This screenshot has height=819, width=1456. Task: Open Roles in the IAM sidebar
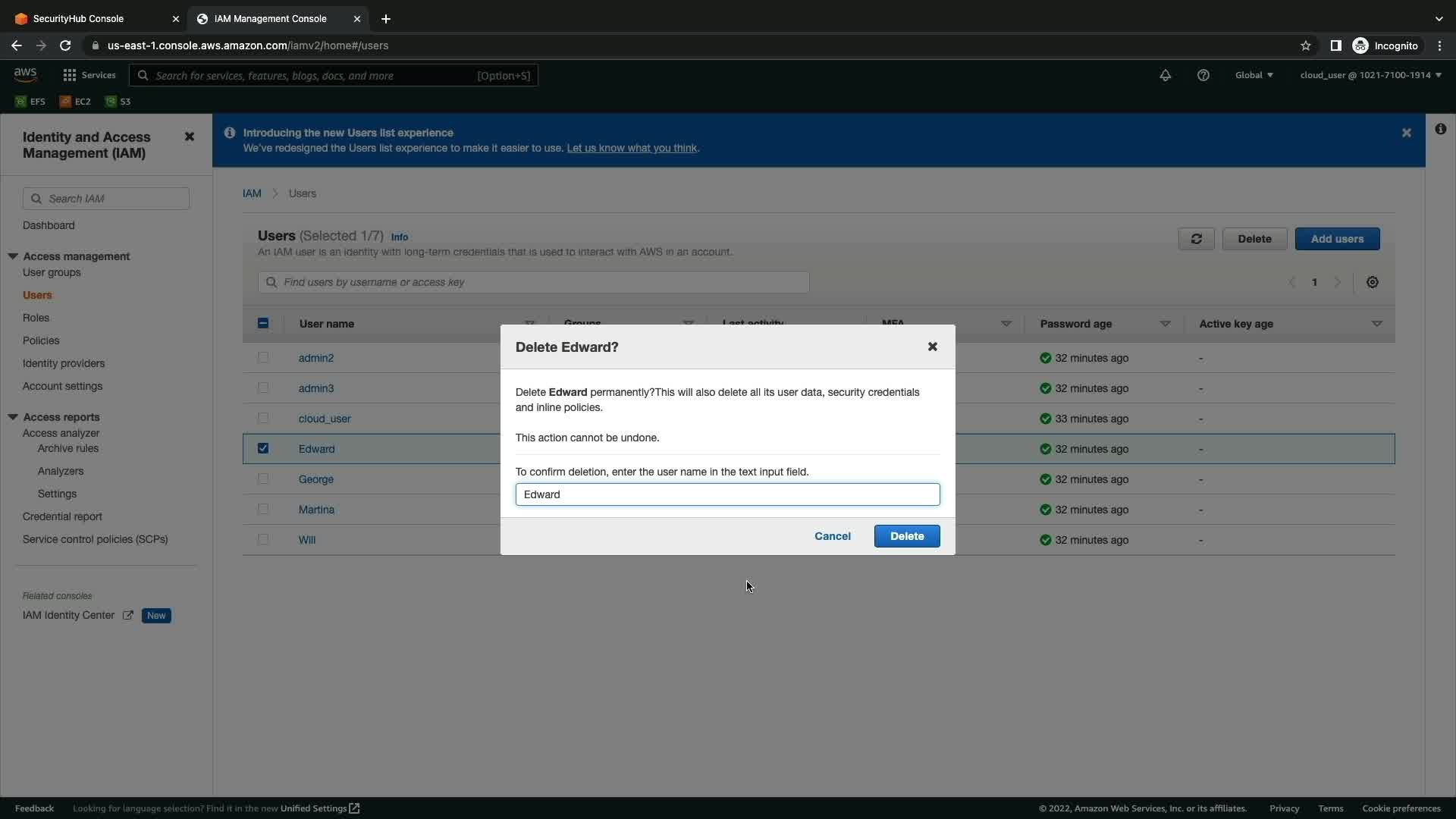[36, 318]
